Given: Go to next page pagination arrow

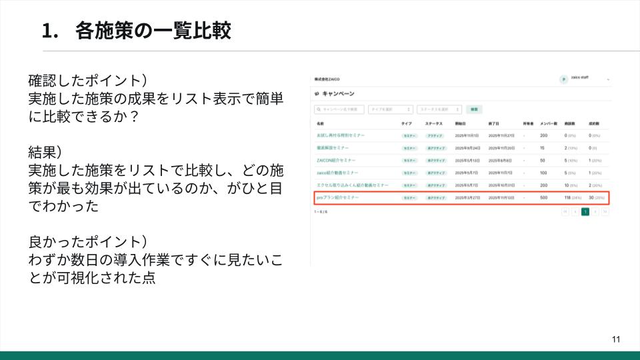Looking at the screenshot, I should coord(595,211).
